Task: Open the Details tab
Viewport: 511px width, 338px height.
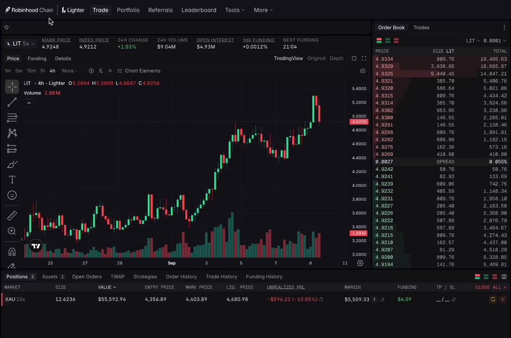Action: point(63,58)
